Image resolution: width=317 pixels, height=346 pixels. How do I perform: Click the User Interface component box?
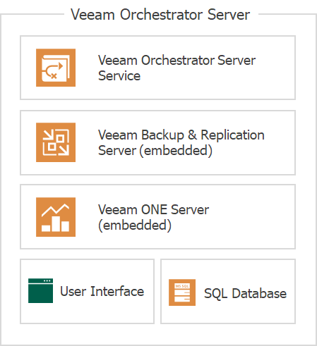click(88, 291)
